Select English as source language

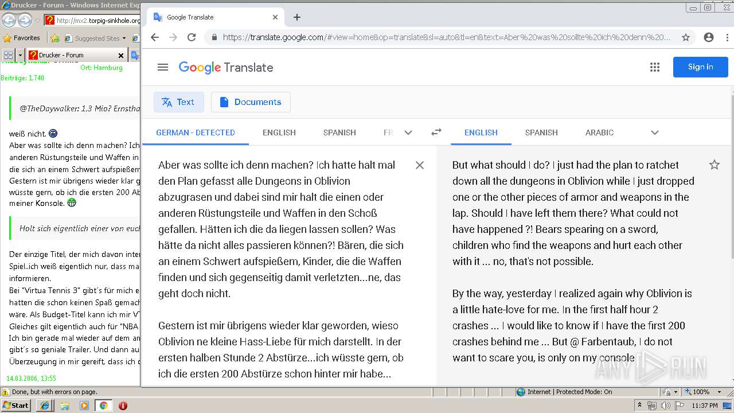coord(279,133)
